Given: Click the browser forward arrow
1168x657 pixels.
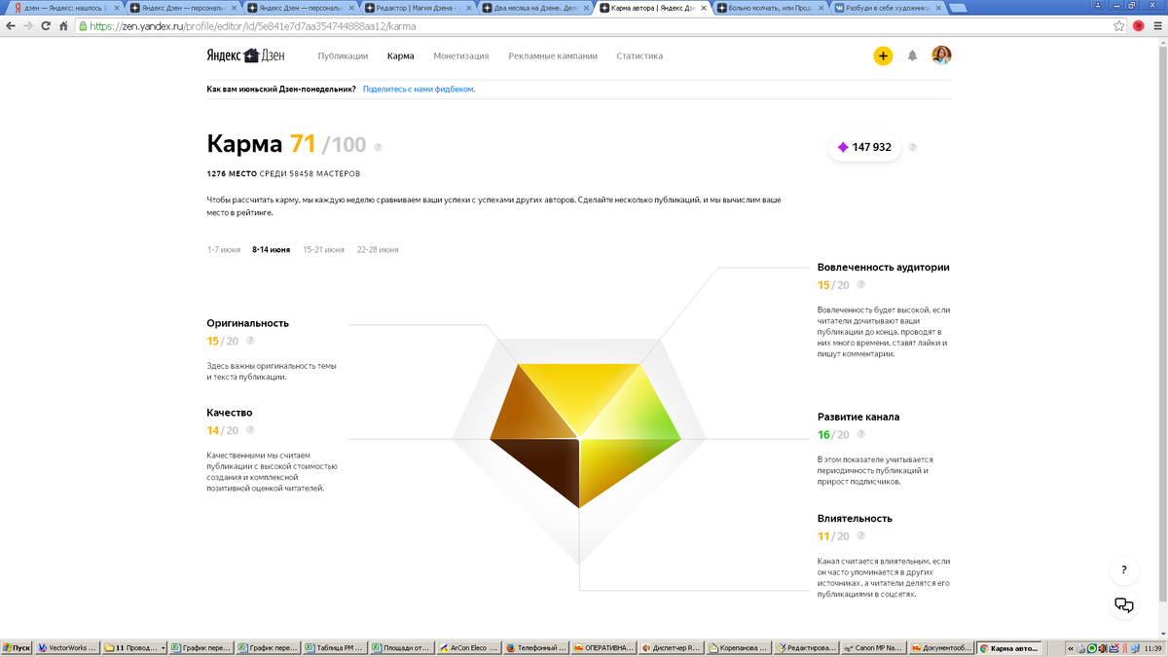Looking at the screenshot, I should (x=28, y=26).
